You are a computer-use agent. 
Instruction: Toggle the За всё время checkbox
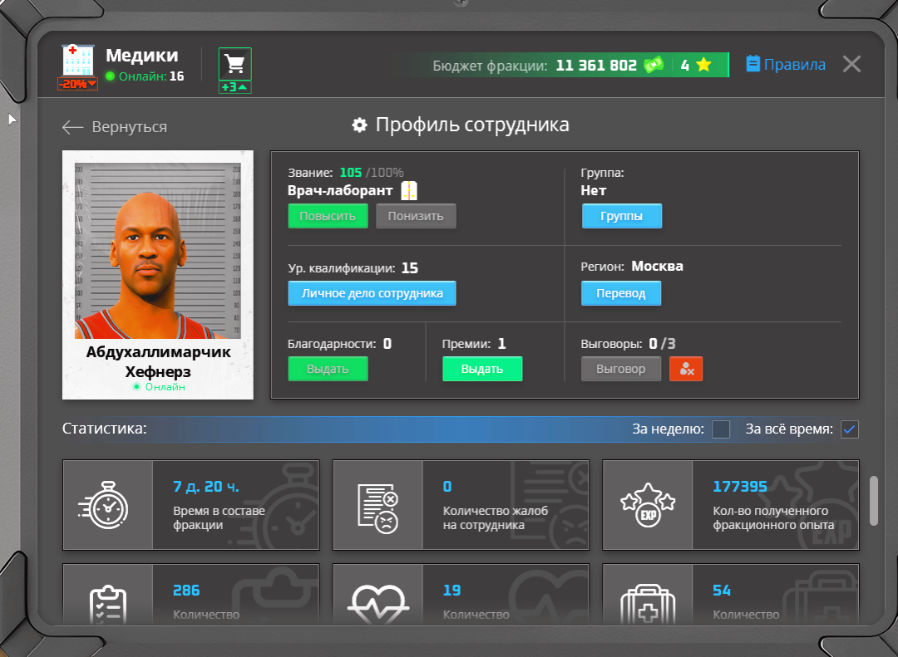(849, 429)
